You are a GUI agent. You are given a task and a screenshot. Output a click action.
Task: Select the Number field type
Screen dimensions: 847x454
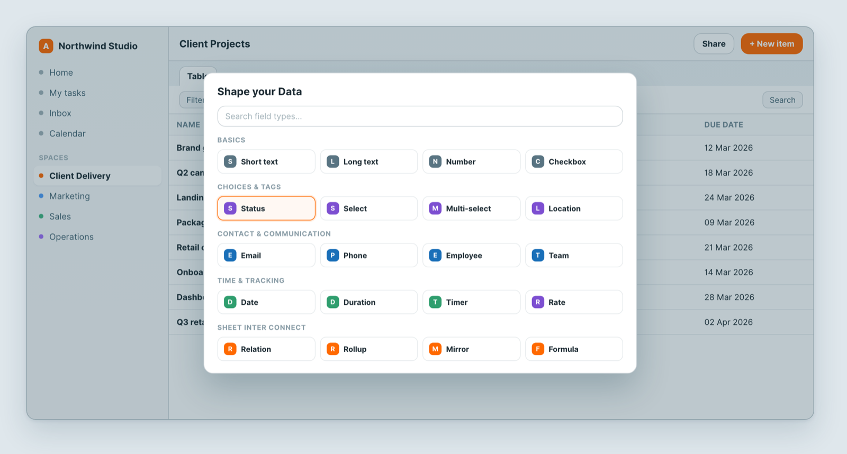point(471,161)
